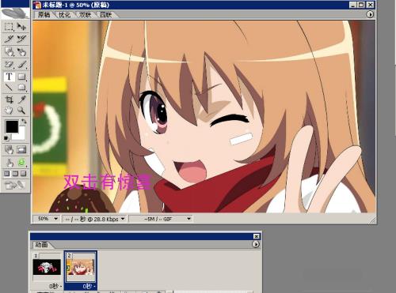Select animation frame 1 thumbnail
This screenshot has height=293, width=396.
[x=47, y=267]
